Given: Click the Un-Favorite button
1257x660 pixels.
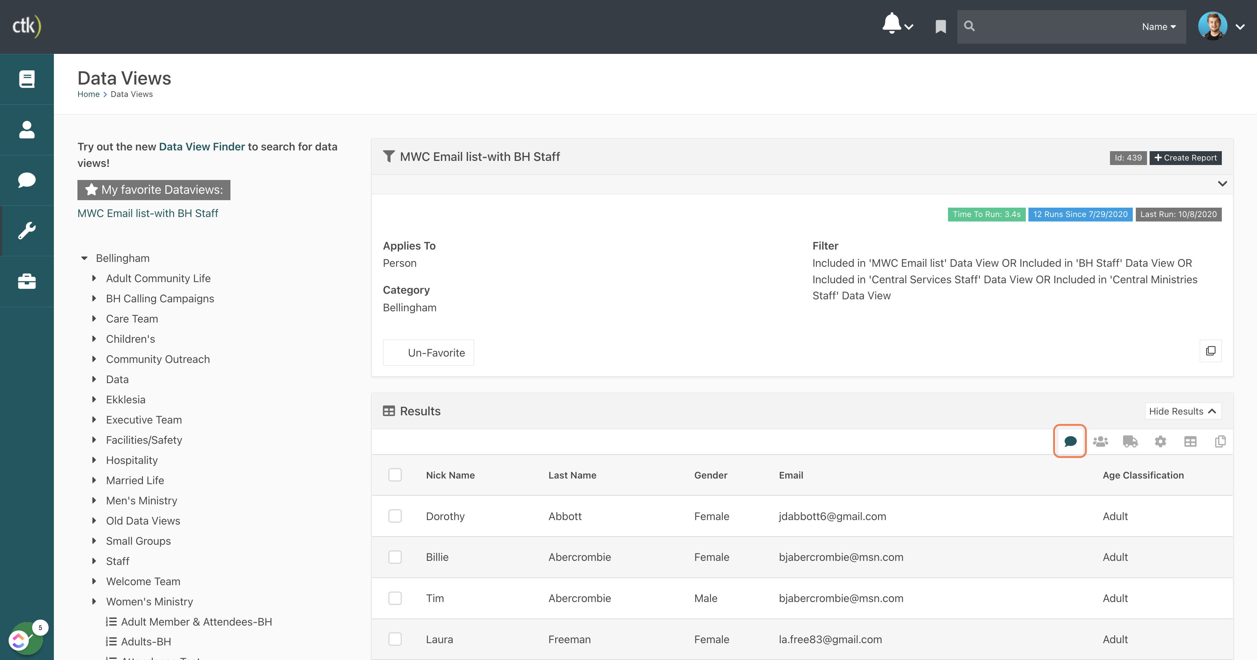Looking at the screenshot, I should tap(428, 352).
